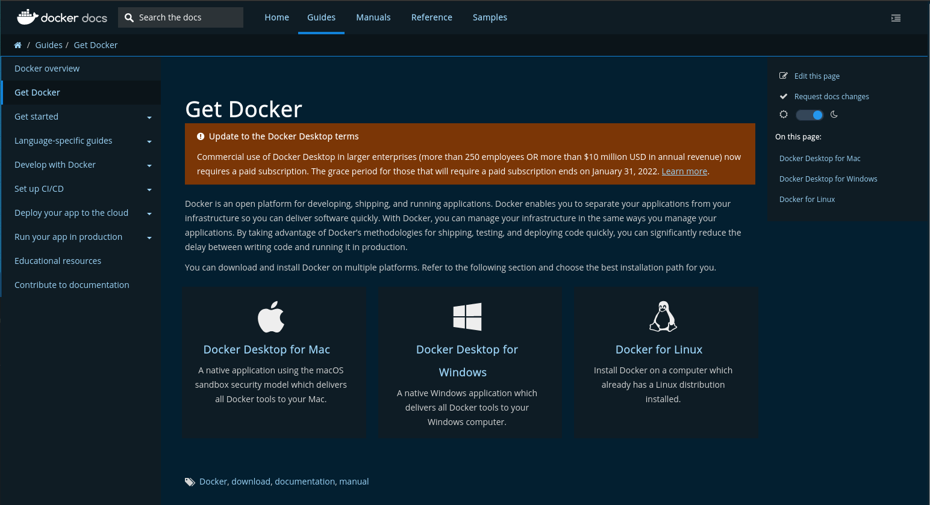Click the Docker keyword tag
This screenshot has height=505, width=930.
(x=213, y=482)
